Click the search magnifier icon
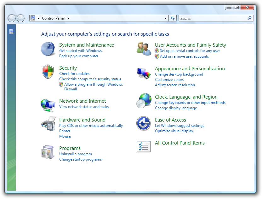 pyautogui.click(x=249, y=18)
